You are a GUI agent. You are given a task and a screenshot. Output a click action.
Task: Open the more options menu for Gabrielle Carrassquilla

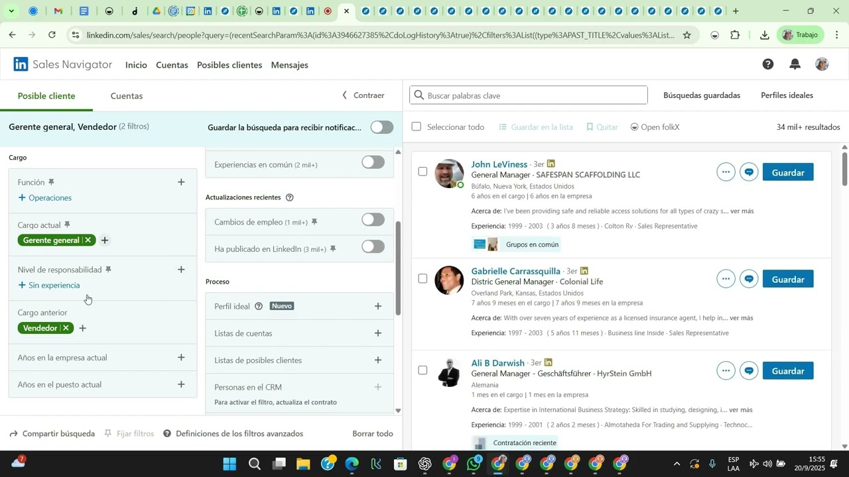pyautogui.click(x=726, y=279)
